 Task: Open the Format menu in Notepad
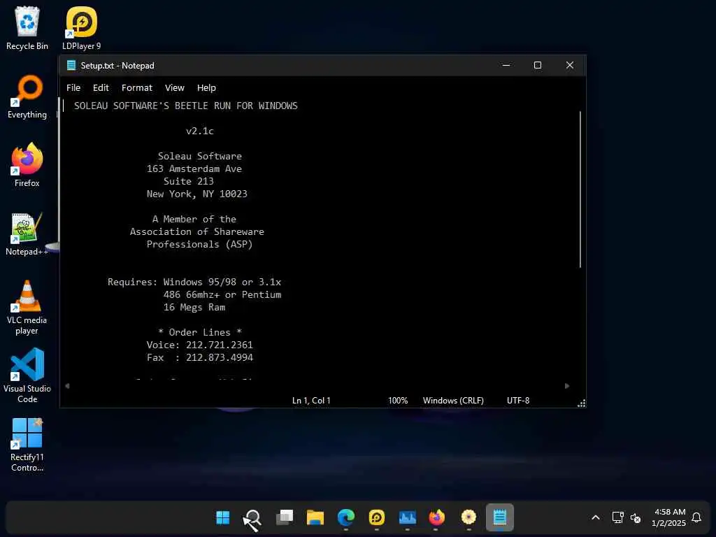tap(137, 87)
